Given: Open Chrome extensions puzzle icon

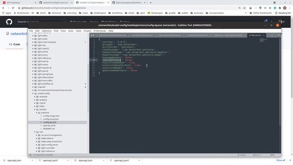Looking at the screenshot, I should coord(280,8).
